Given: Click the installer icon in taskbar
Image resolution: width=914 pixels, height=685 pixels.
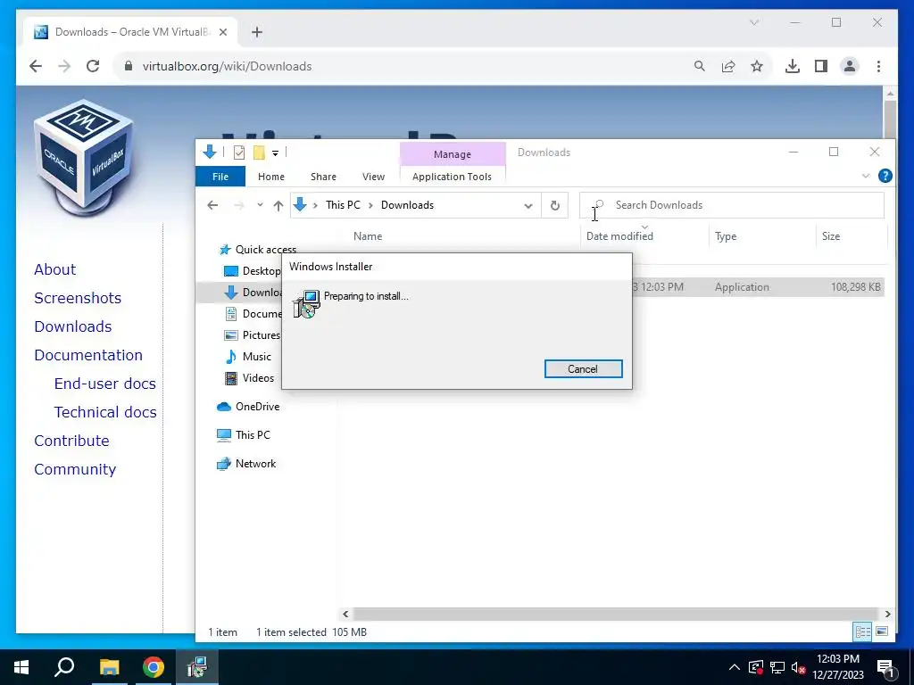Looking at the screenshot, I should pyautogui.click(x=197, y=667).
